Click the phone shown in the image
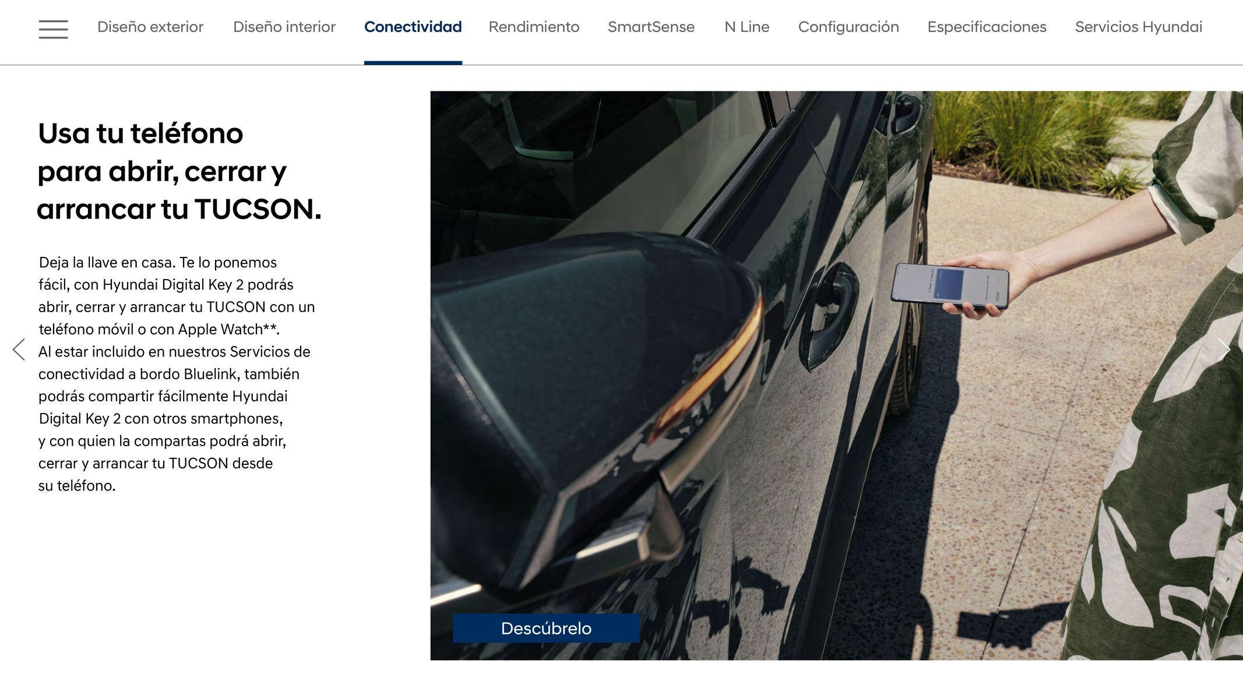The width and height of the screenshot is (1243, 699). click(950, 285)
